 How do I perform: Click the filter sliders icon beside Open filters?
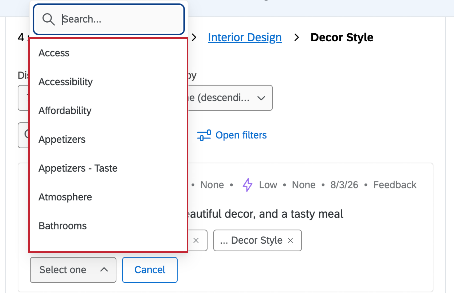pos(204,135)
